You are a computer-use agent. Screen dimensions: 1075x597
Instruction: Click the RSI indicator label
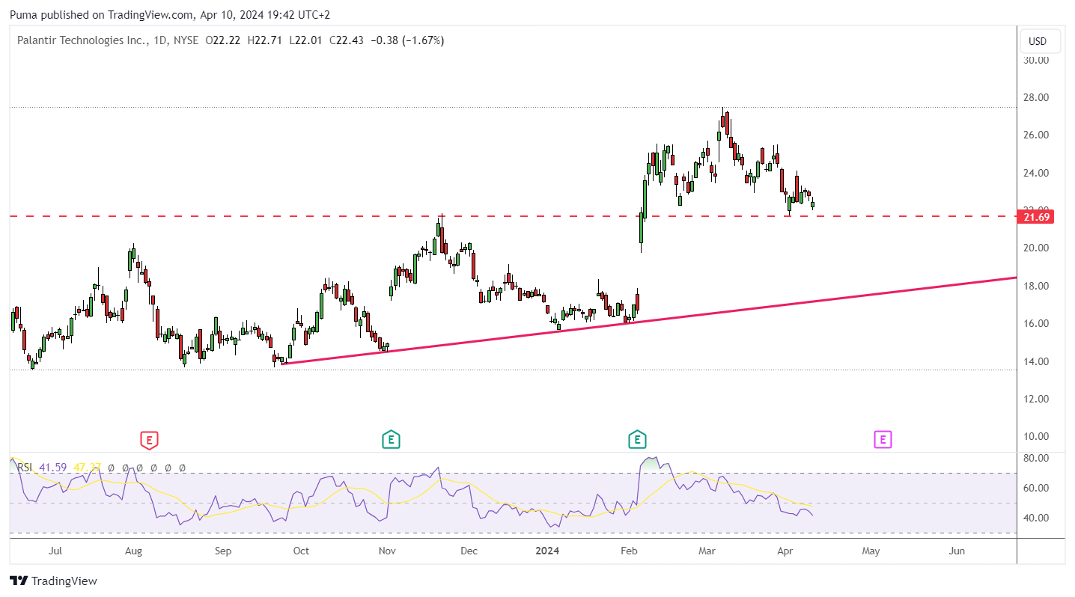[25, 468]
